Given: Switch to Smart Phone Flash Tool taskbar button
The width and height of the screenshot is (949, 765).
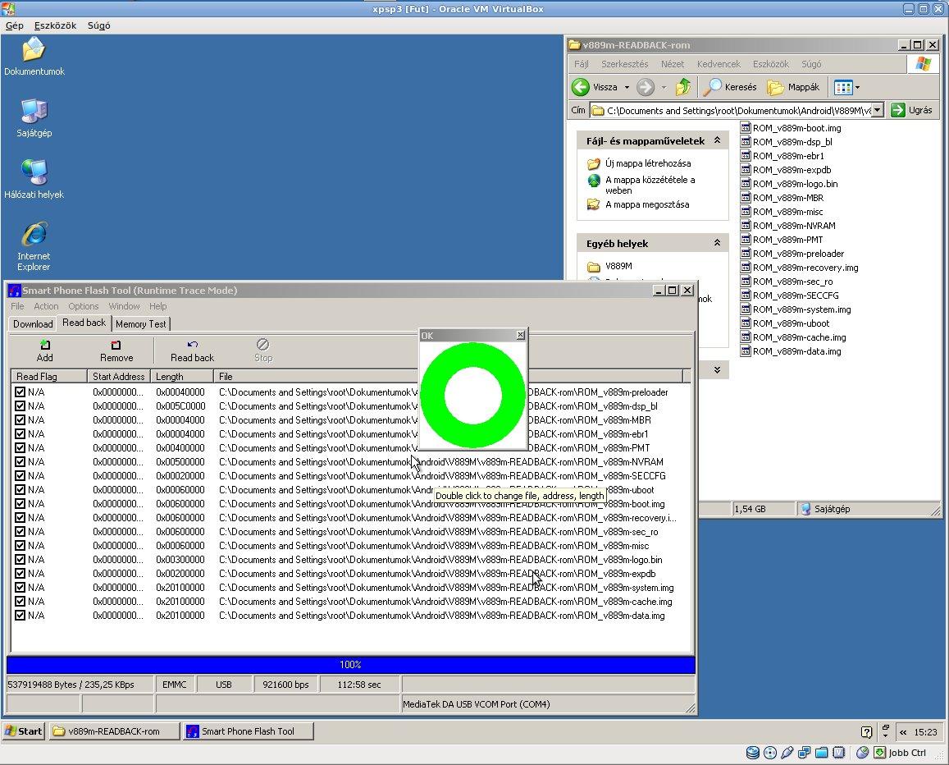Looking at the screenshot, I should [x=249, y=731].
